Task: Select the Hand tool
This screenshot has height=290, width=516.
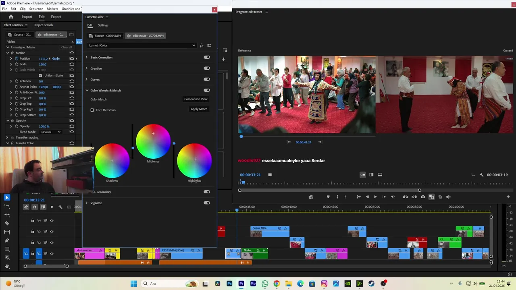Action: (7, 266)
